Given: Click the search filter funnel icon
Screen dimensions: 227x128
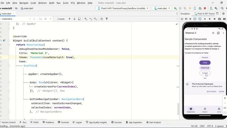Looking at the screenshot, I should pos(107,19).
